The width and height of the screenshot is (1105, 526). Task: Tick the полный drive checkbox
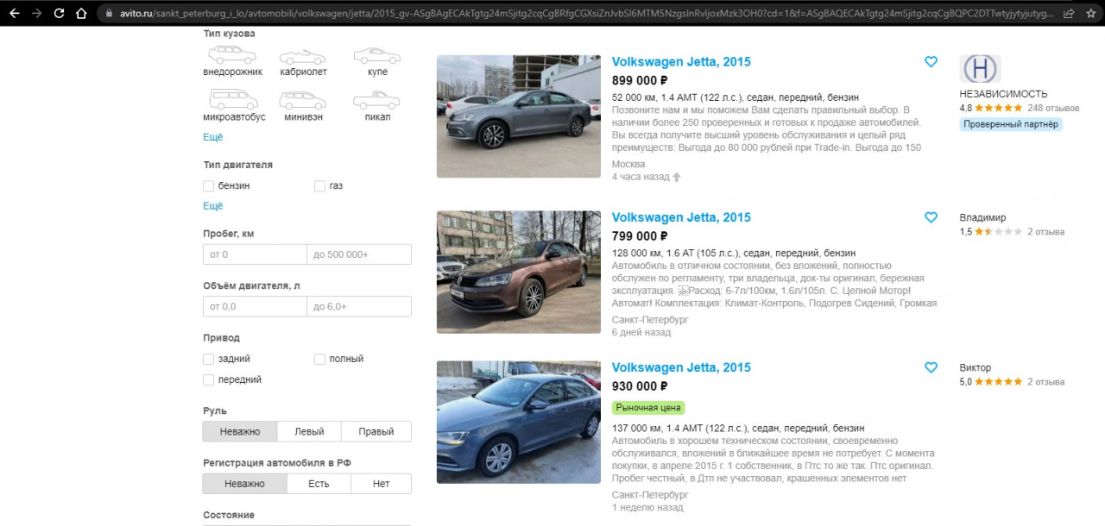tap(320, 359)
